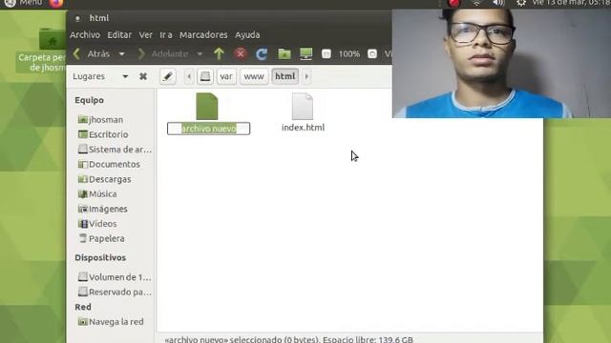The width and height of the screenshot is (611, 343).
Task: Toggle the location text entry pencil button
Action: tap(168, 76)
